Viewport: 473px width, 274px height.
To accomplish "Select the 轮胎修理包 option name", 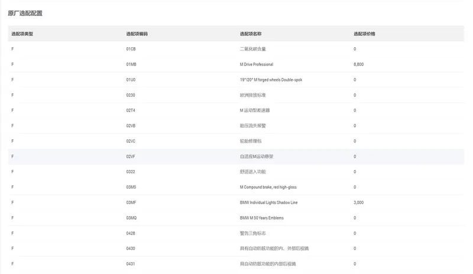I will coord(251,141).
